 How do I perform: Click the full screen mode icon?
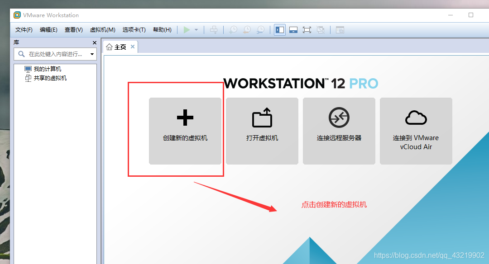307,30
